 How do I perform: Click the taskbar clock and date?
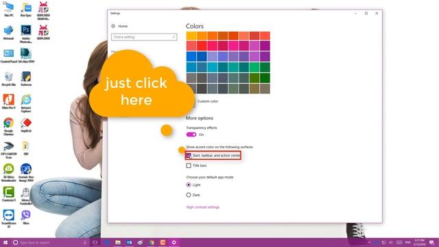pos(419,242)
